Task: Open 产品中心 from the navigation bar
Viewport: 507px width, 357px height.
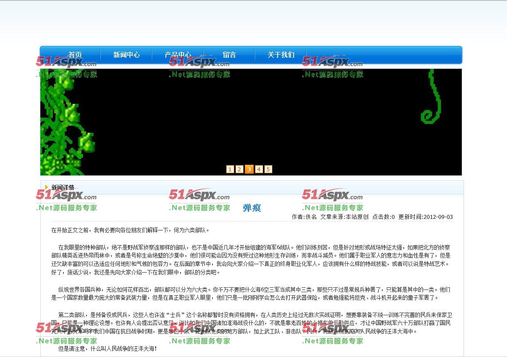Action: [x=178, y=55]
